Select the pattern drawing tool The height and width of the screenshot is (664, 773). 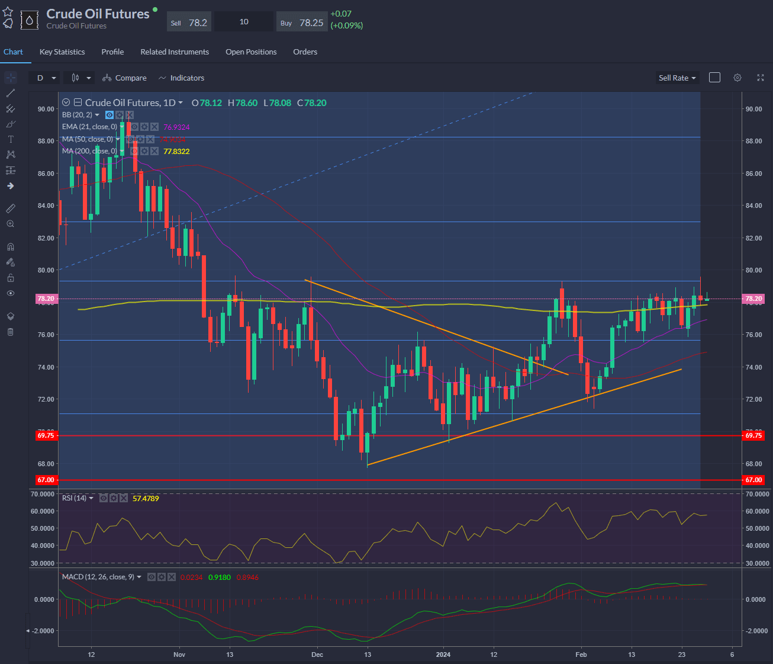(x=11, y=155)
